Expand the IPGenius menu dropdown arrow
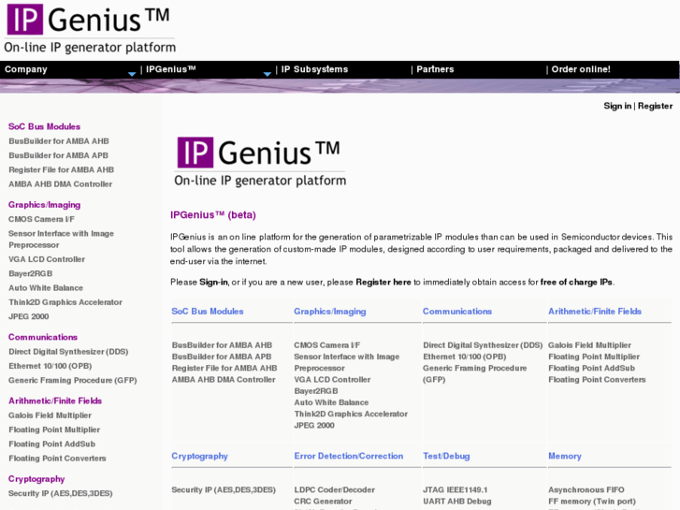 tap(268, 74)
